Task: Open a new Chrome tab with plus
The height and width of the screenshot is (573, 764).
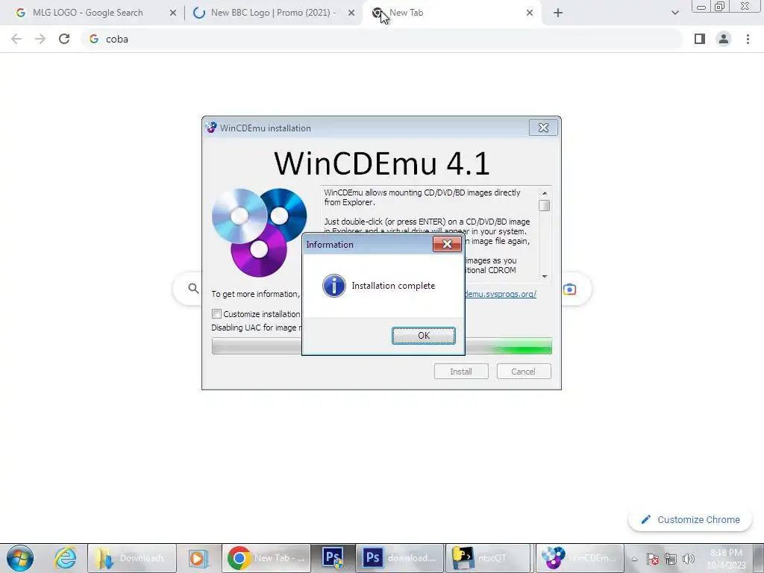Action: click(x=558, y=13)
